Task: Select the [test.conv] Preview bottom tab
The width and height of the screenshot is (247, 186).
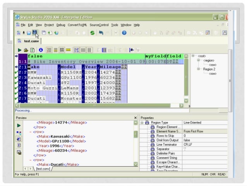Action: tap(43, 169)
